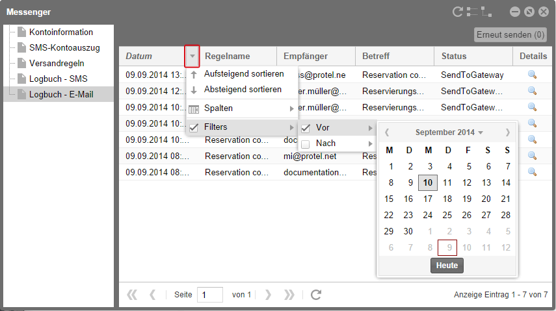Choose Absteigend sortieren from the menu
The image size is (556, 311).
click(243, 90)
